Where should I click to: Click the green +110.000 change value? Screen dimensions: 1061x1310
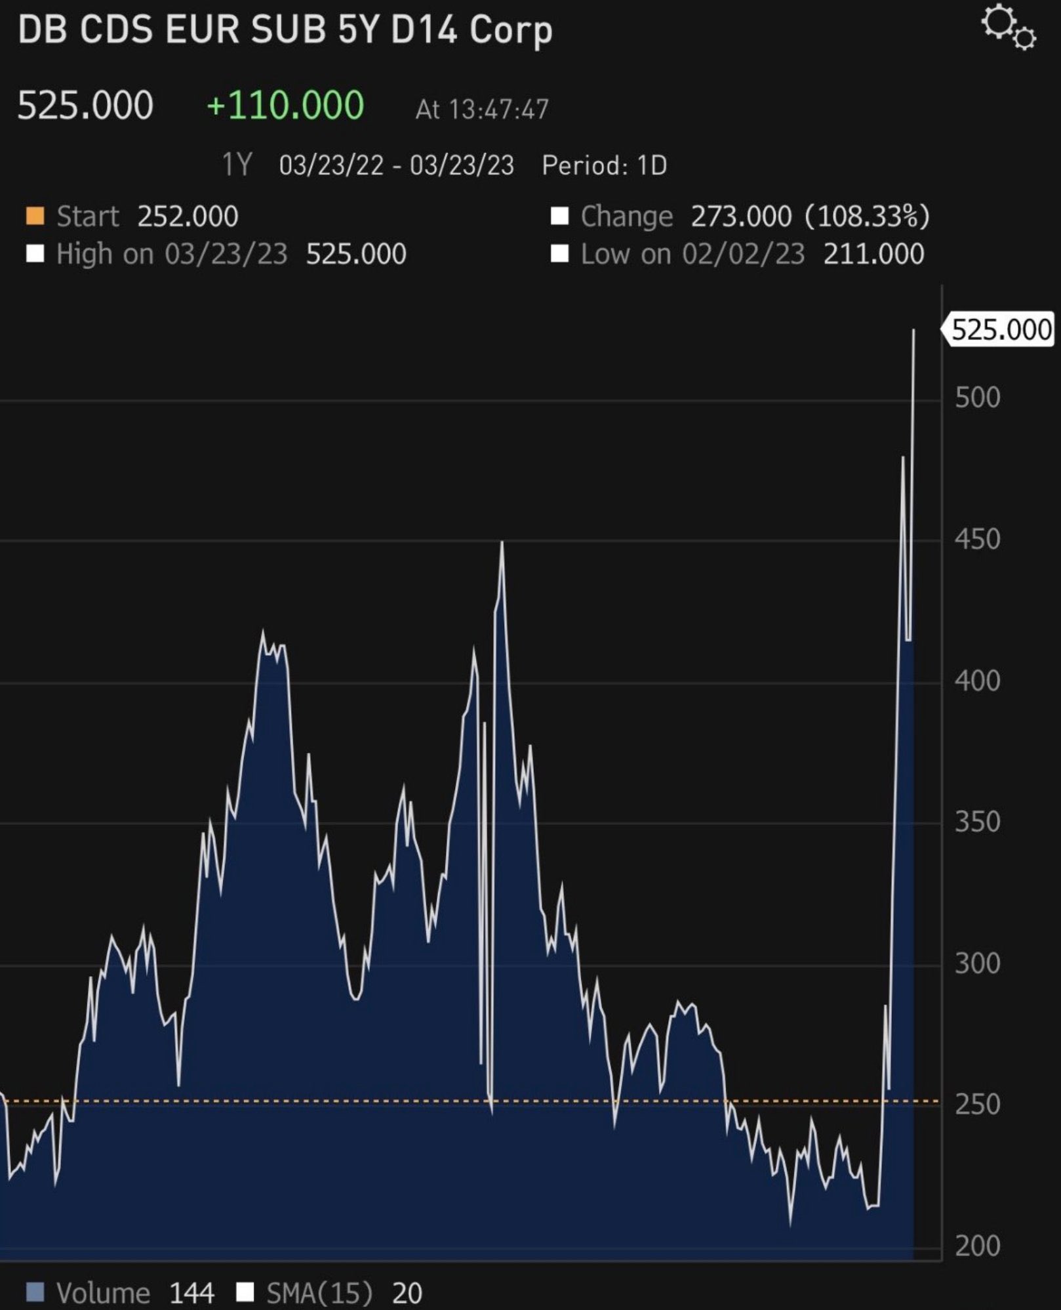(x=285, y=105)
